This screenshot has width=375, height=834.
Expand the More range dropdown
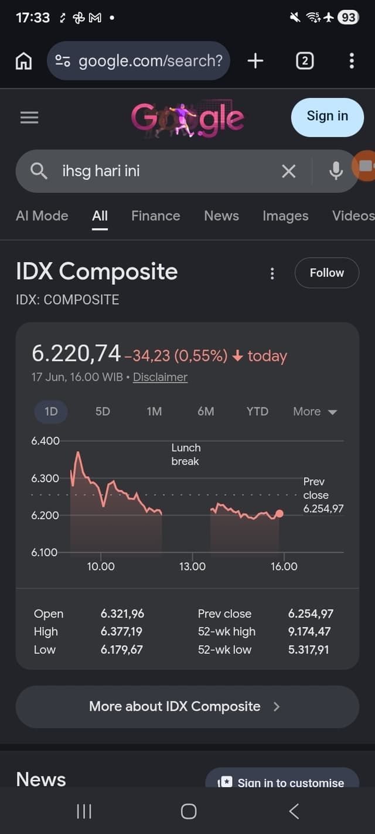315,411
